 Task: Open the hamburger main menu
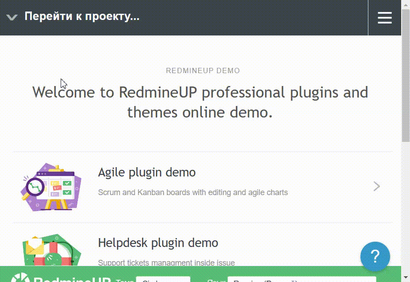pyautogui.click(x=384, y=18)
